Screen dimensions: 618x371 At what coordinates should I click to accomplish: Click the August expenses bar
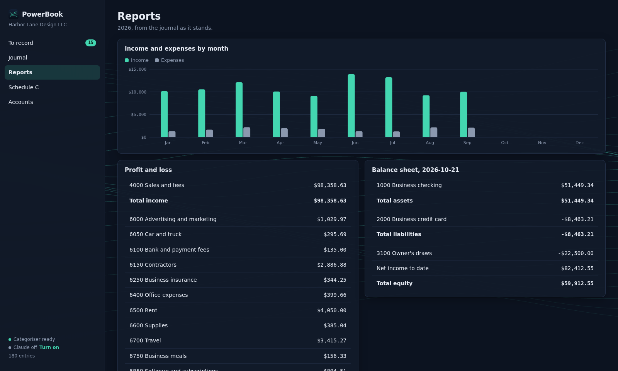(434, 132)
